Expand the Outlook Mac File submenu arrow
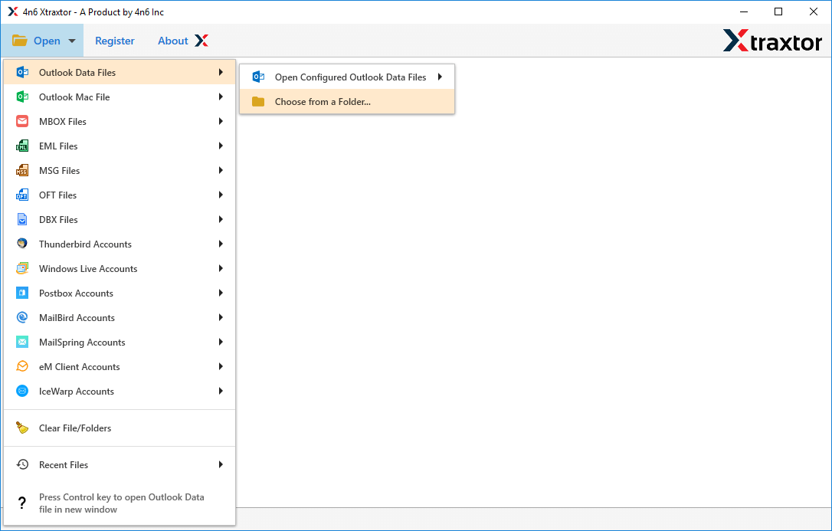 221,97
